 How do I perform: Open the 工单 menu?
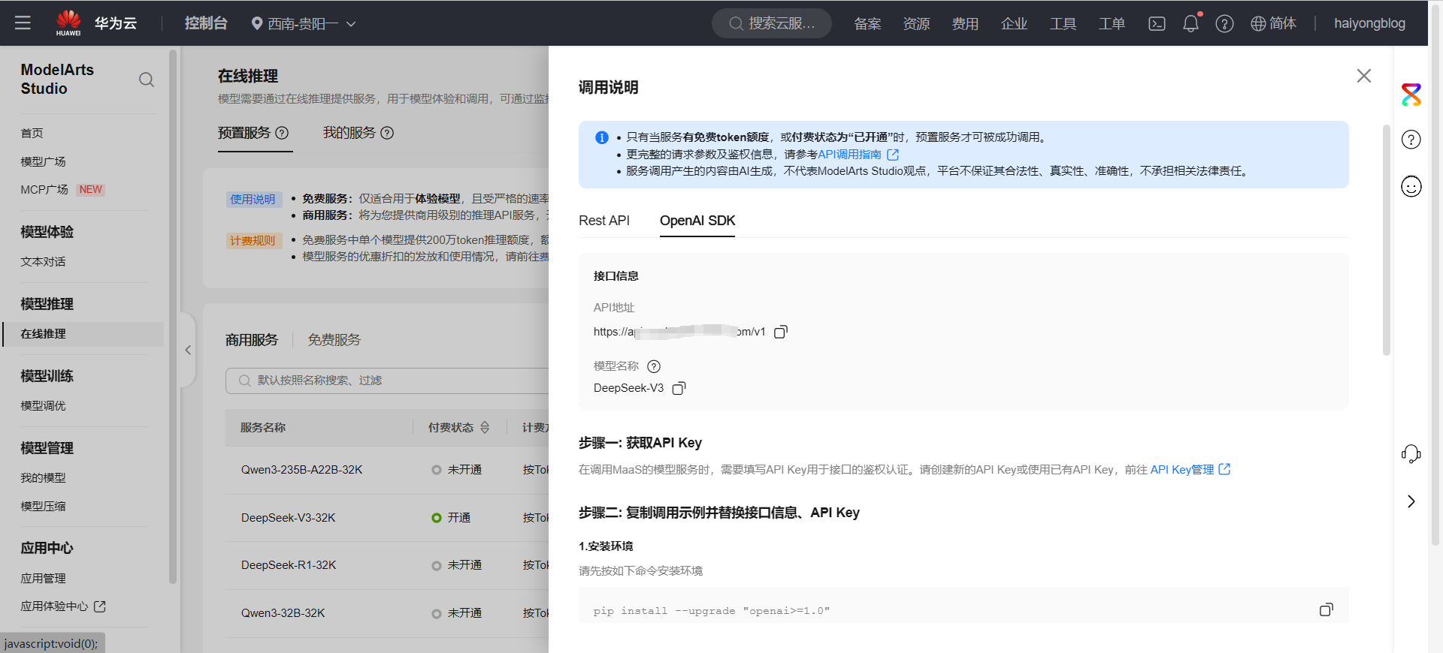(1112, 24)
